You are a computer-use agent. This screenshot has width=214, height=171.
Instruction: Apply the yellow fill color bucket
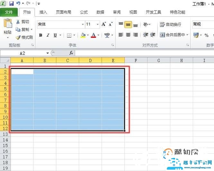(x=83, y=35)
